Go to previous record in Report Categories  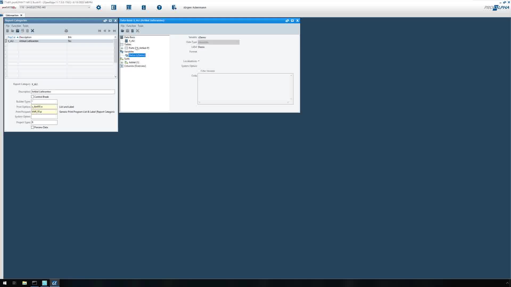coord(105,31)
